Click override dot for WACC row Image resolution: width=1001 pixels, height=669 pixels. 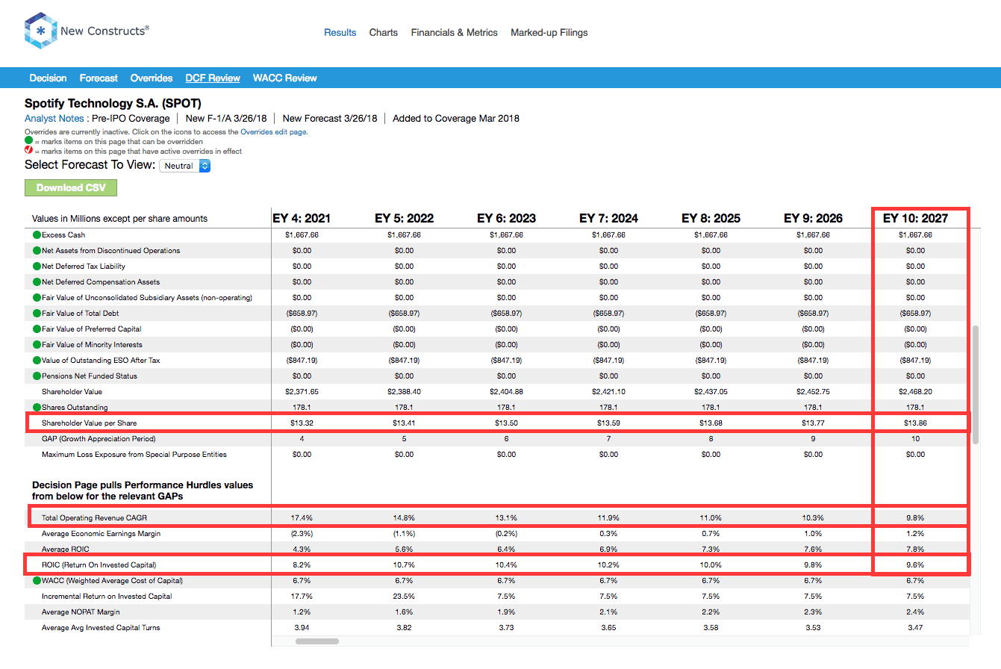(37, 581)
